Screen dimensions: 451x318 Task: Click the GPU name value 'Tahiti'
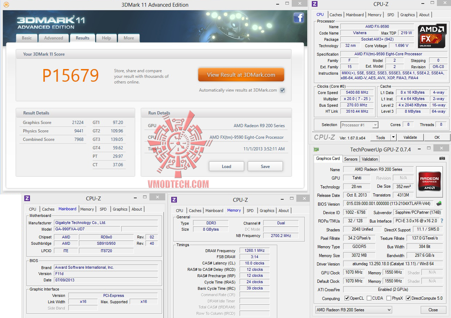click(357, 178)
